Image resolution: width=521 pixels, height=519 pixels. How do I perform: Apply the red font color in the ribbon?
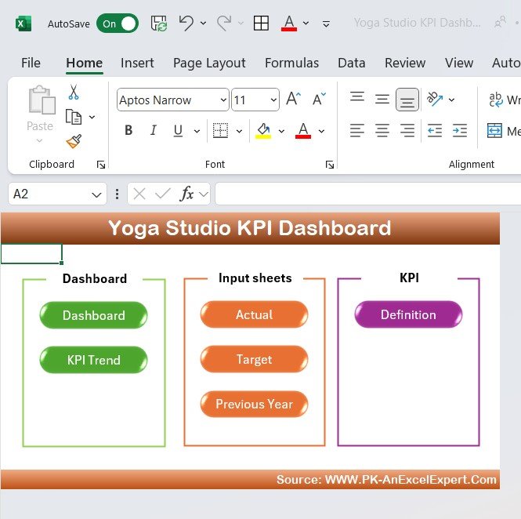coord(303,130)
